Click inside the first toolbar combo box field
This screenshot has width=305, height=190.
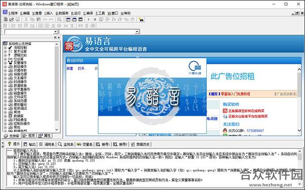click(29, 31)
